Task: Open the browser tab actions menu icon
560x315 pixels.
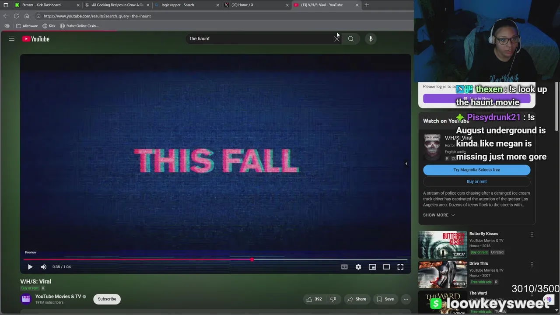Action: [x=6, y=5]
